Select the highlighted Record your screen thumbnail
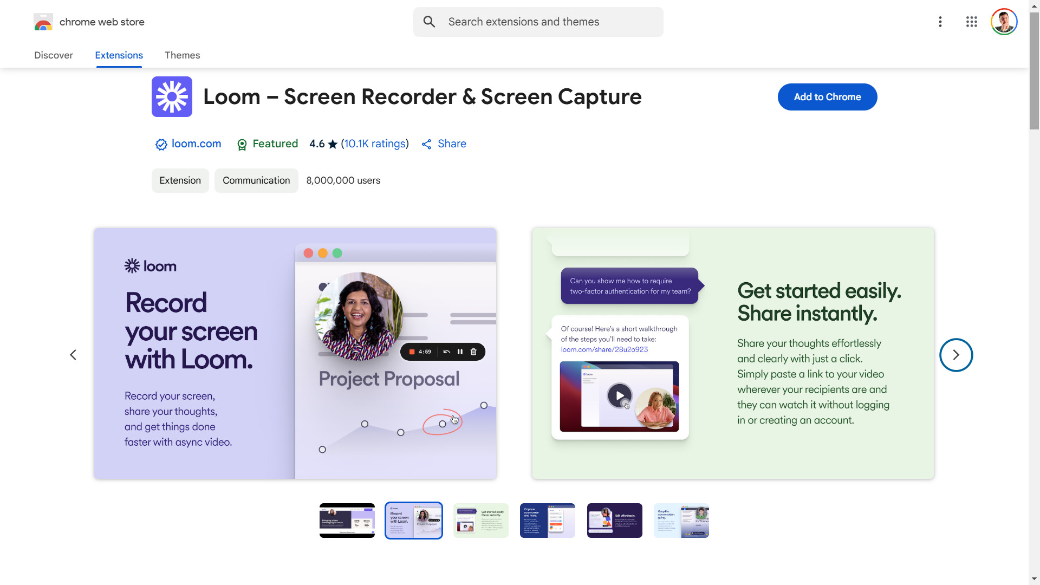The height and width of the screenshot is (585, 1040). pyautogui.click(x=414, y=521)
